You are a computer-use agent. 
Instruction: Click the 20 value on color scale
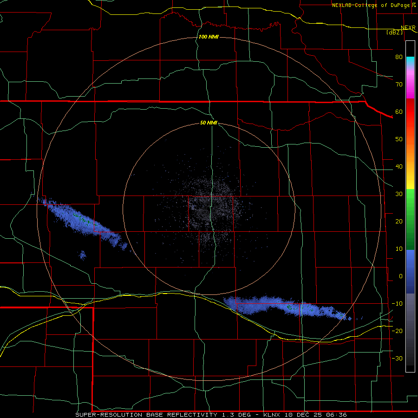point(399,222)
